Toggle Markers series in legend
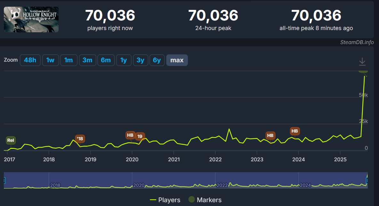Image resolution: width=379 pixels, height=206 pixels. (205, 200)
